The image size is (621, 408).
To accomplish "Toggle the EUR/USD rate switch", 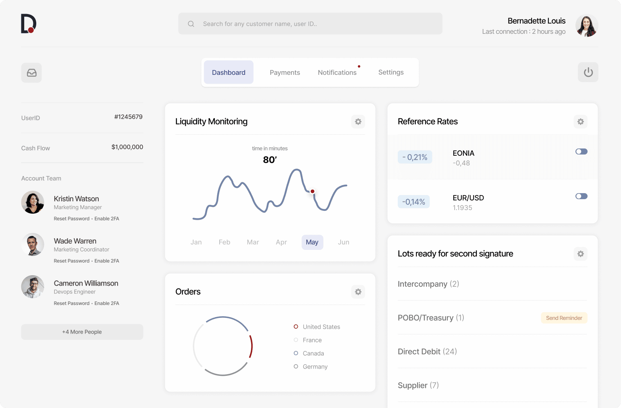I will pyautogui.click(x=582, y=196).
